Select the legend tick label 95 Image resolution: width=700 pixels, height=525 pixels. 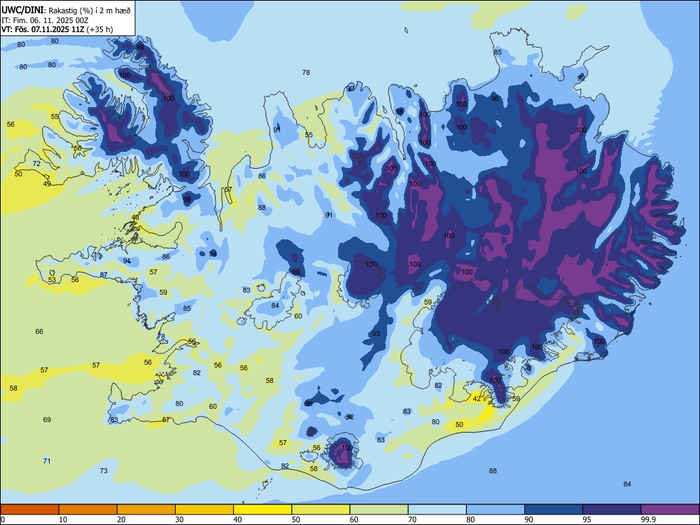pos(587,519)
